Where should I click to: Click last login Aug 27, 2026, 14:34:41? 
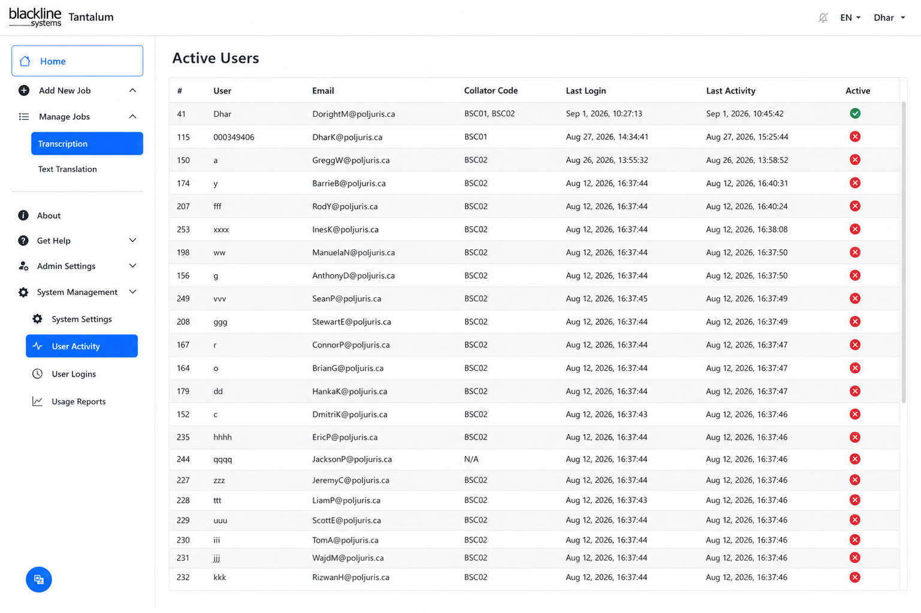tap(607, 137)
